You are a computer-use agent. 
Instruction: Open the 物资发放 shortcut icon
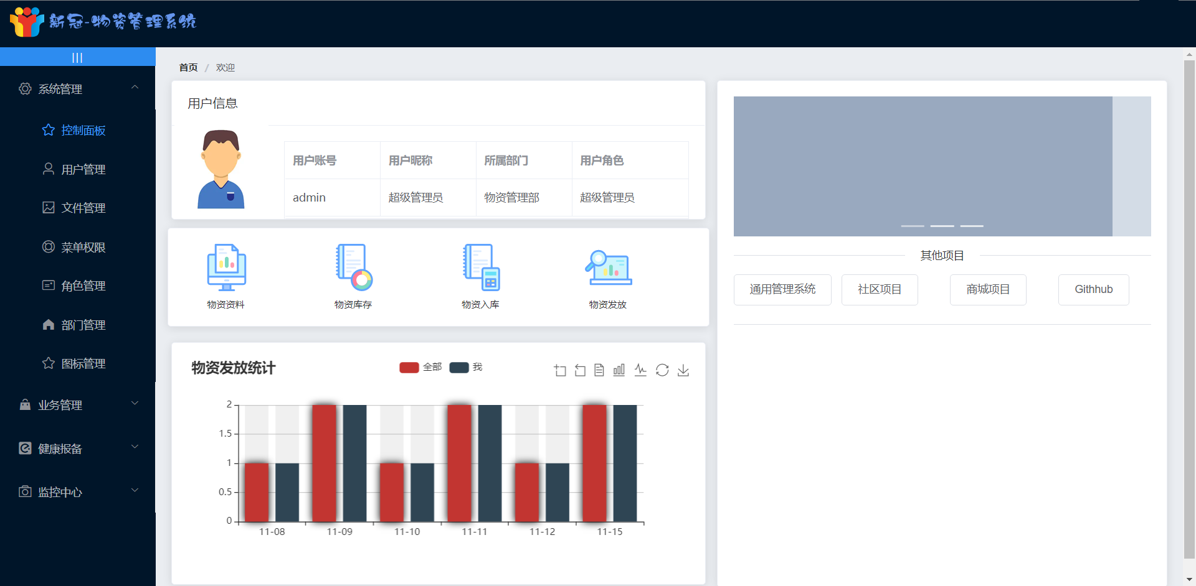point(608,267)
